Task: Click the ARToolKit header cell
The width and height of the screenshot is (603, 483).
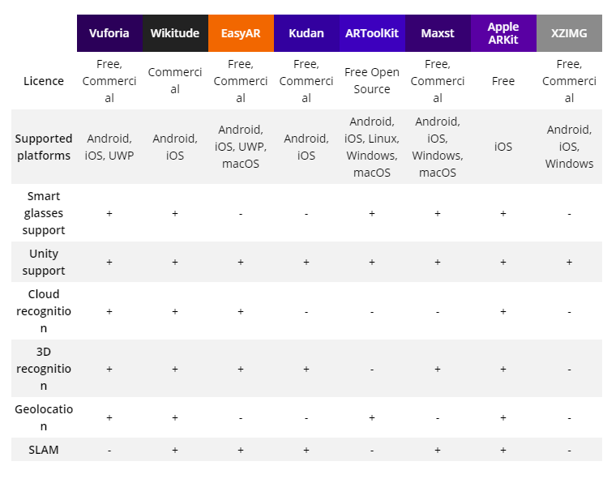Action: coord(372,33)
